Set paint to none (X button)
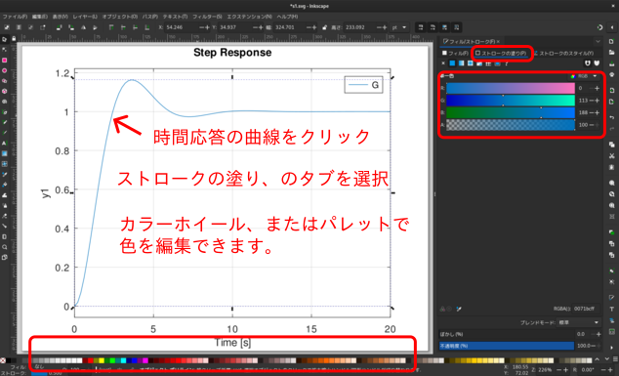The width and height of the screenshot is (619, 376). pyautogui.click(x=443, y=63)
